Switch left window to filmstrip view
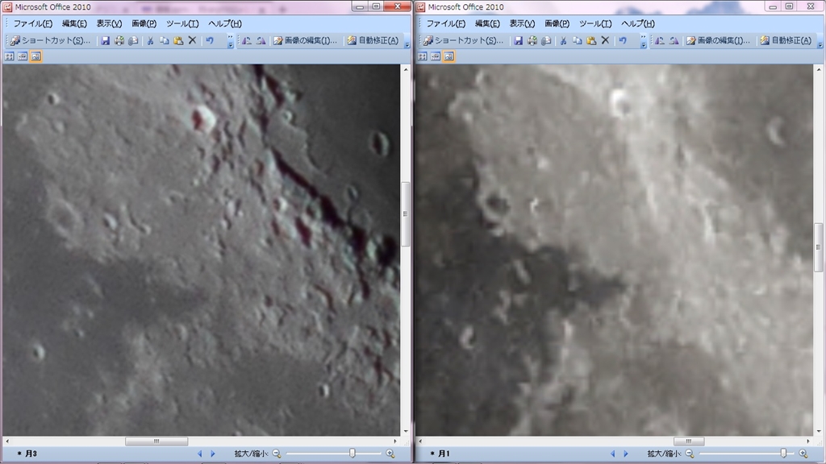826x464 pixels. click(22, 56)
